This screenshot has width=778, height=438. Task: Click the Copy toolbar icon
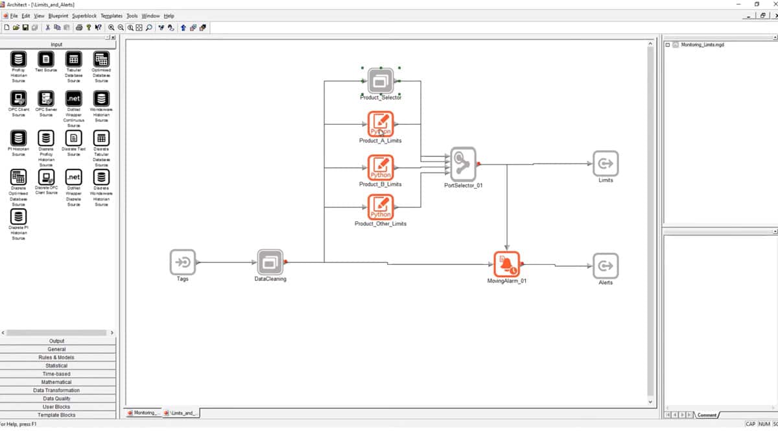pos(57,28)
